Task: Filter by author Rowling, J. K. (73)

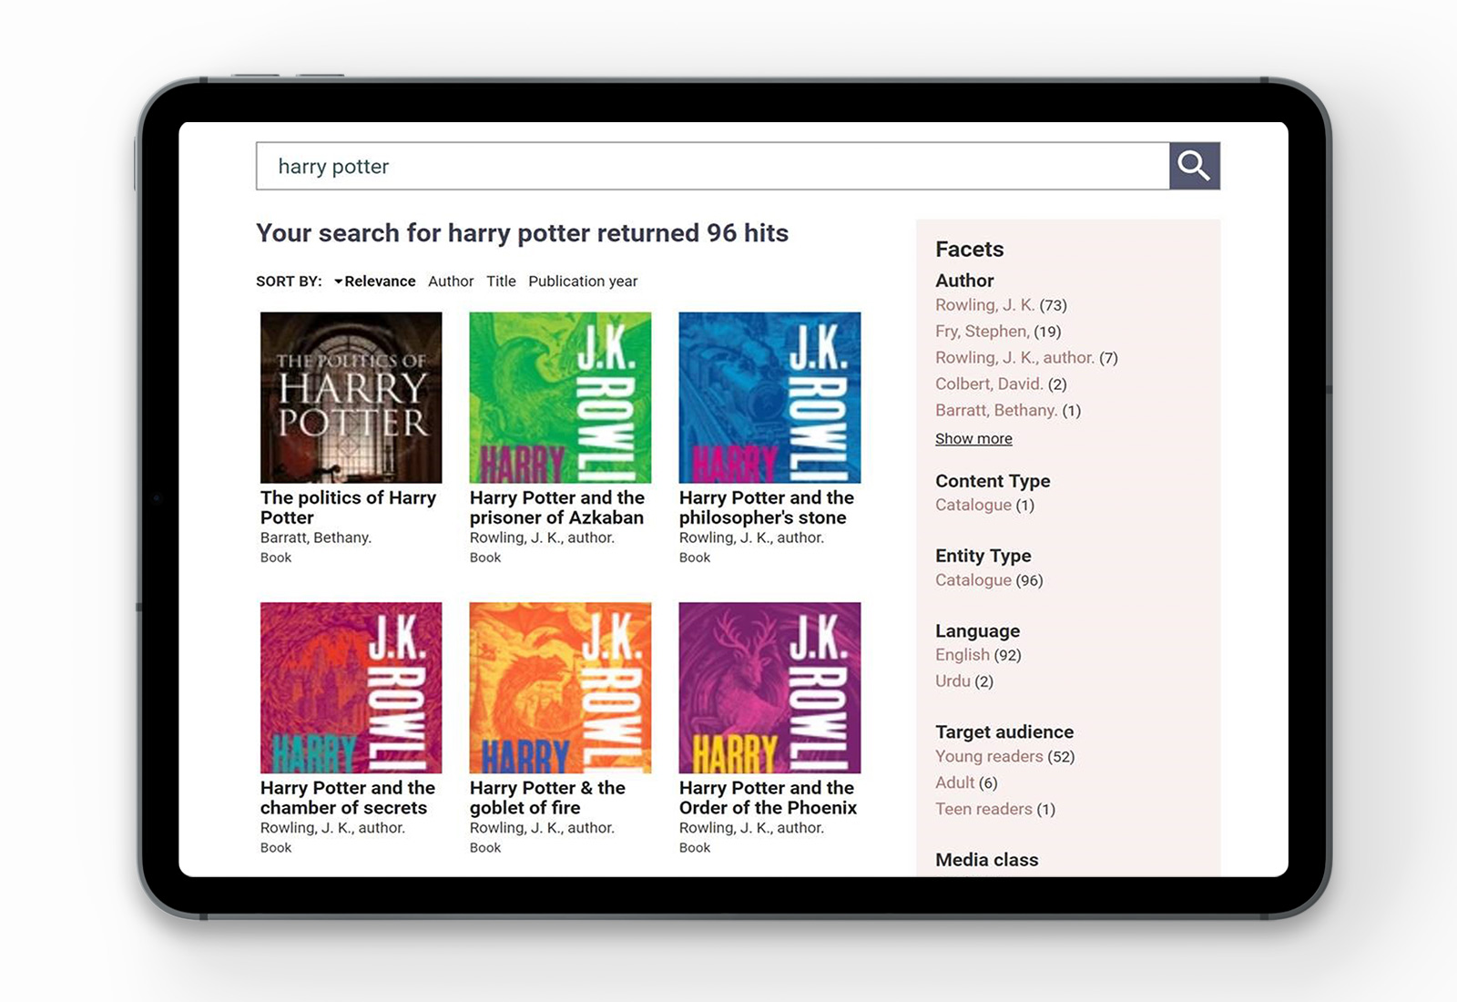Action: pos(985,305)
